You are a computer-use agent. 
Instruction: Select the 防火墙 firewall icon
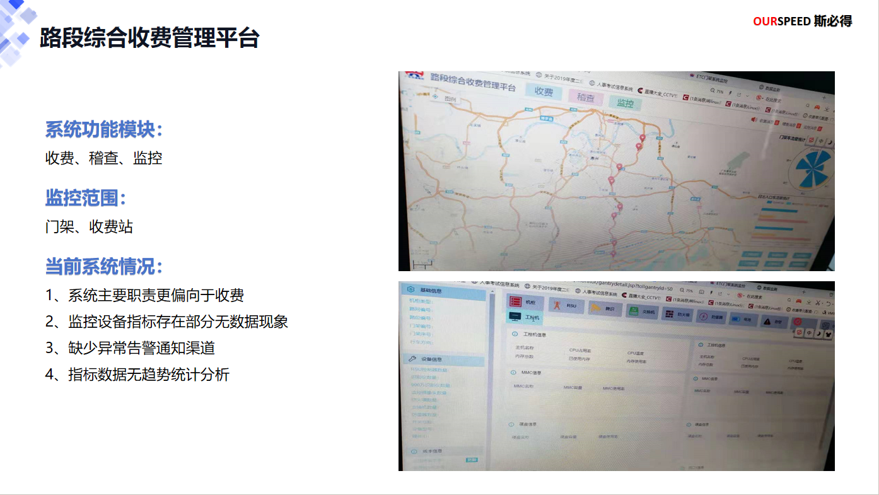coord(669,315)
